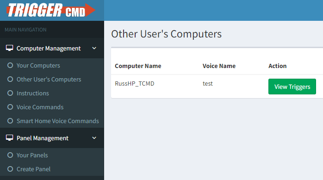Click circle icon beside Other User's Computers
Screen dimensions: 323x180
click(10, 79)
